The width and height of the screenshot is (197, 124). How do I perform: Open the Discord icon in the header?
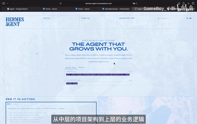pyautogui.click(x=190, y=18)
